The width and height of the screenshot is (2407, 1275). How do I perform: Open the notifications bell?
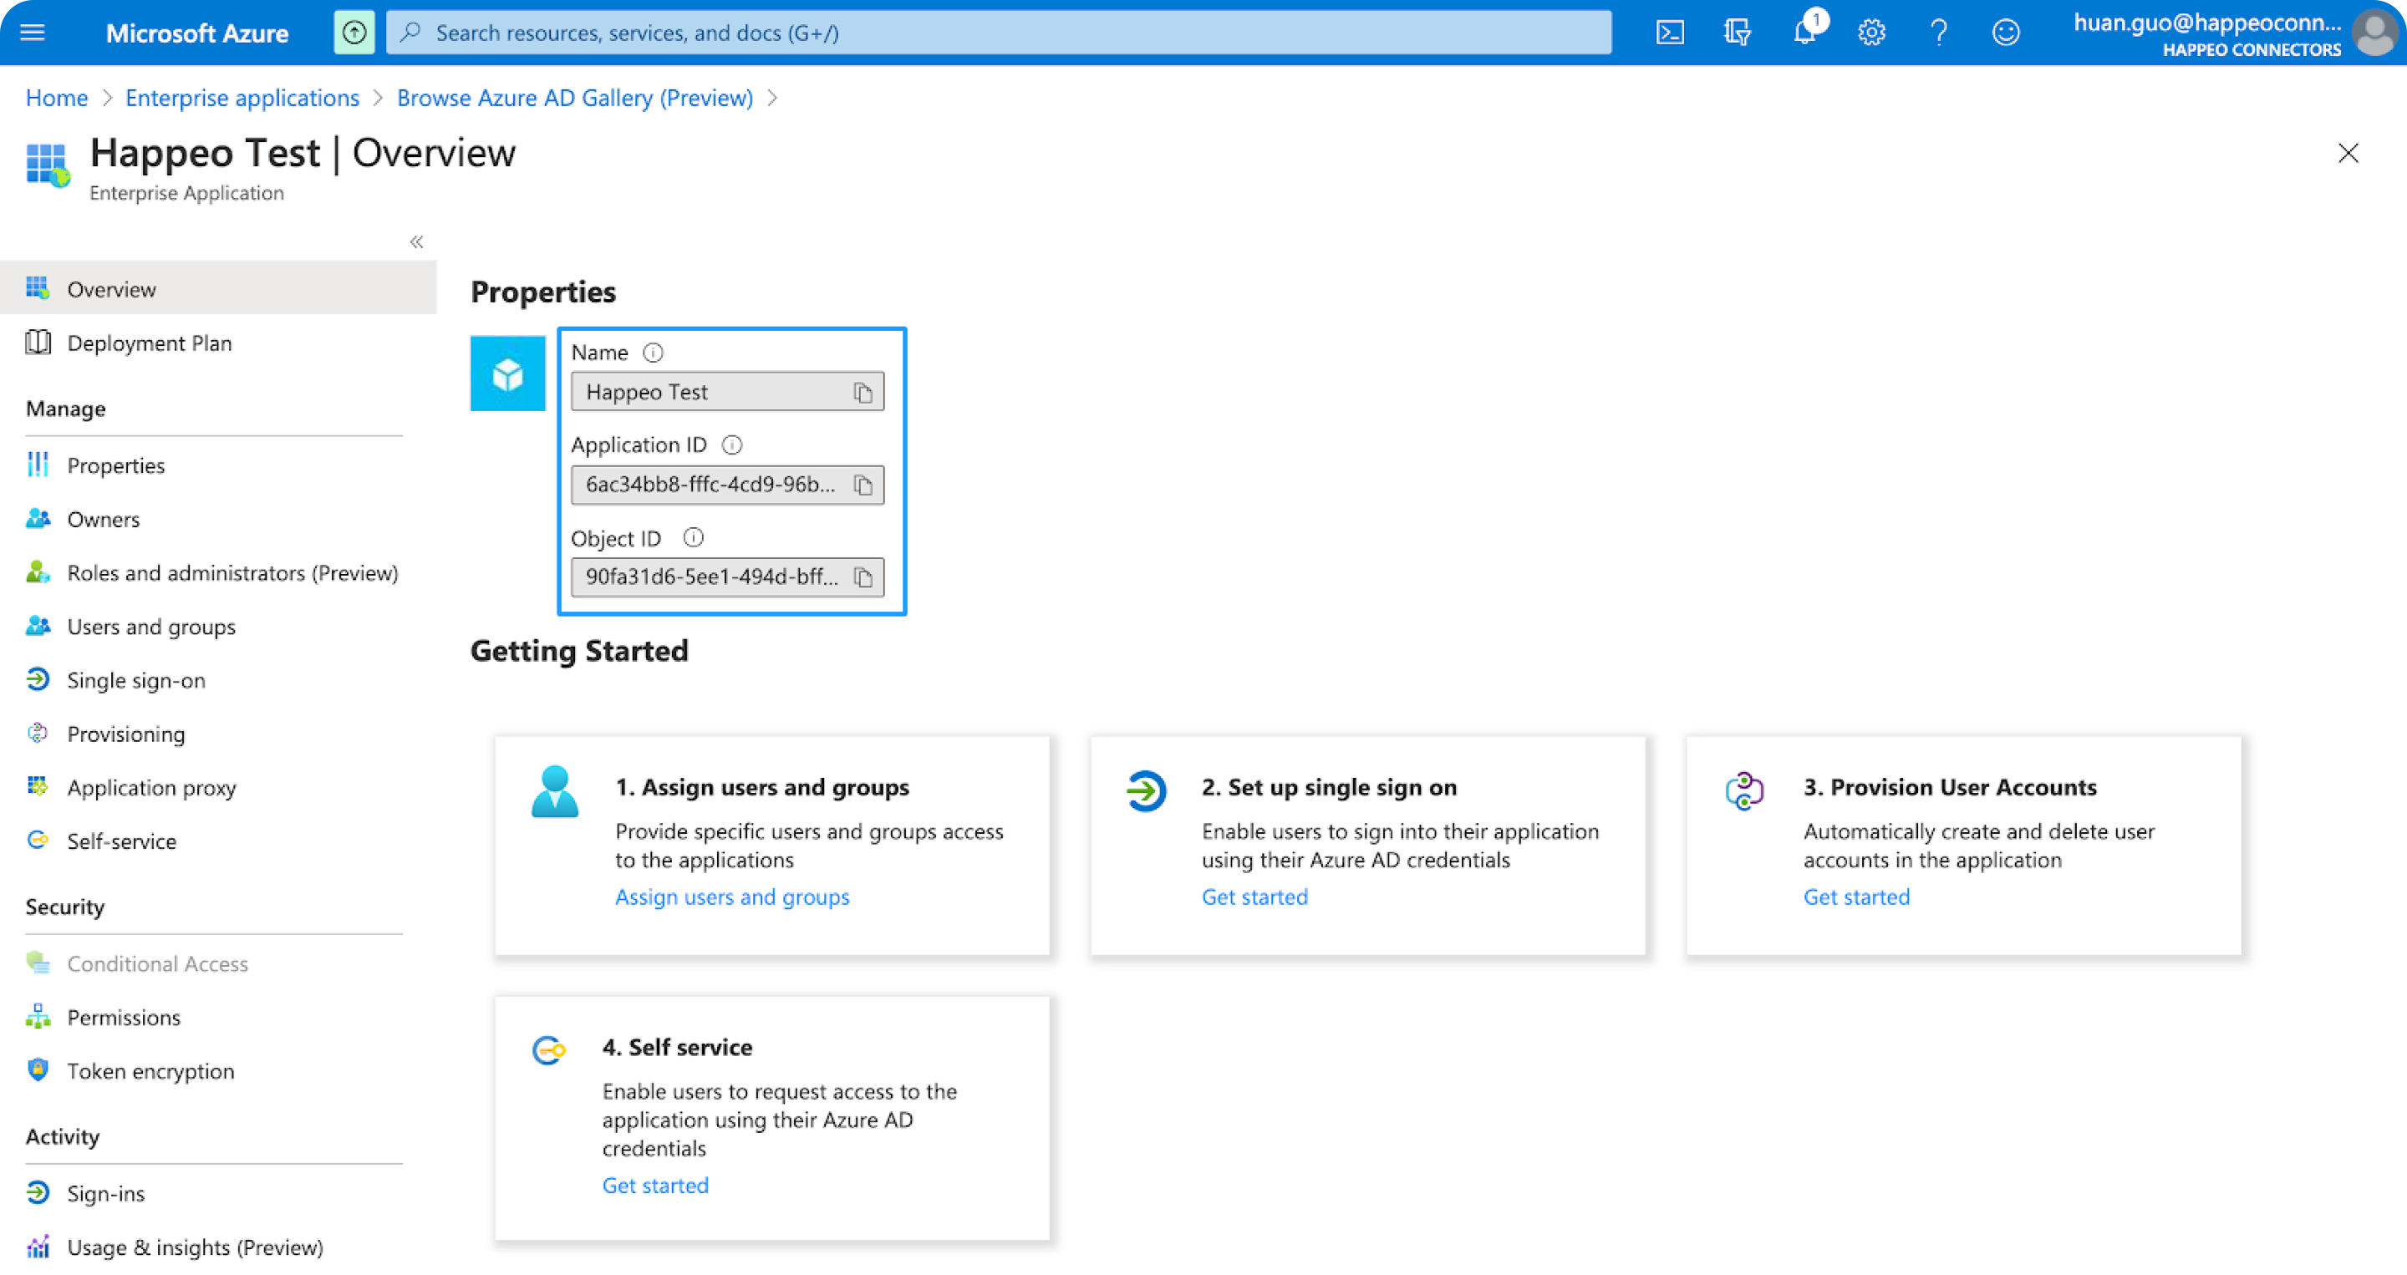[1804, 33]
